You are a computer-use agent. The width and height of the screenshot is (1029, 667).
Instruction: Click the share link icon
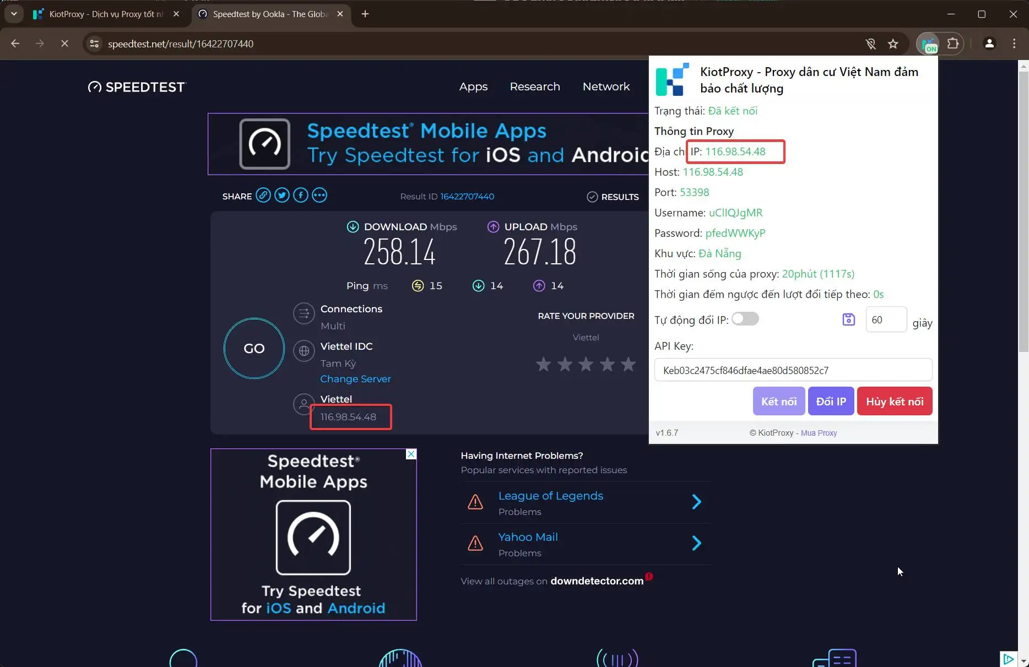click(x=263, y=196)
